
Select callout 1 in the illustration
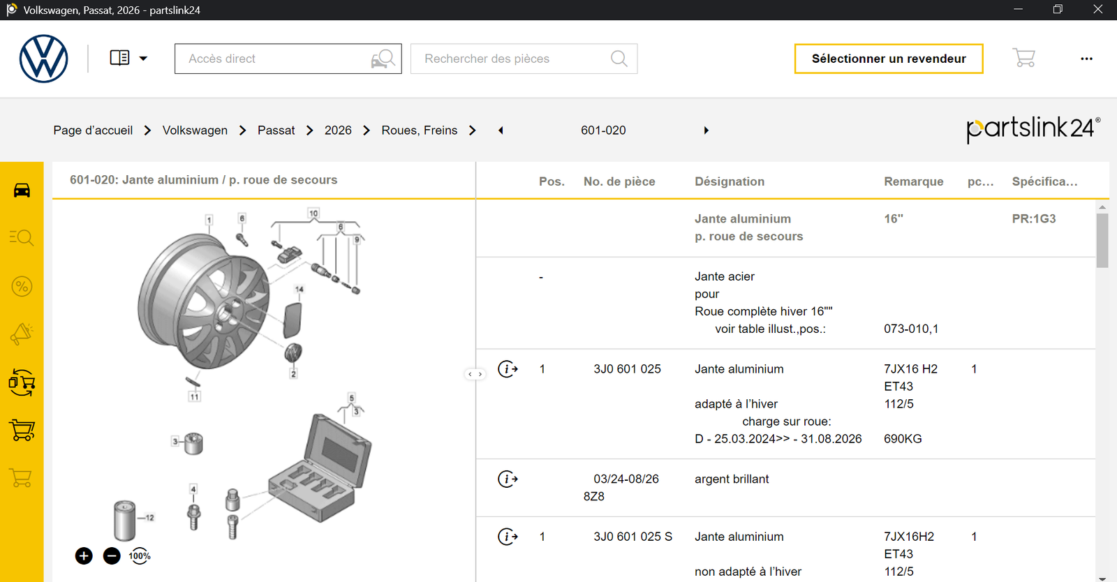pyautogui.click(x=209, y=220)
